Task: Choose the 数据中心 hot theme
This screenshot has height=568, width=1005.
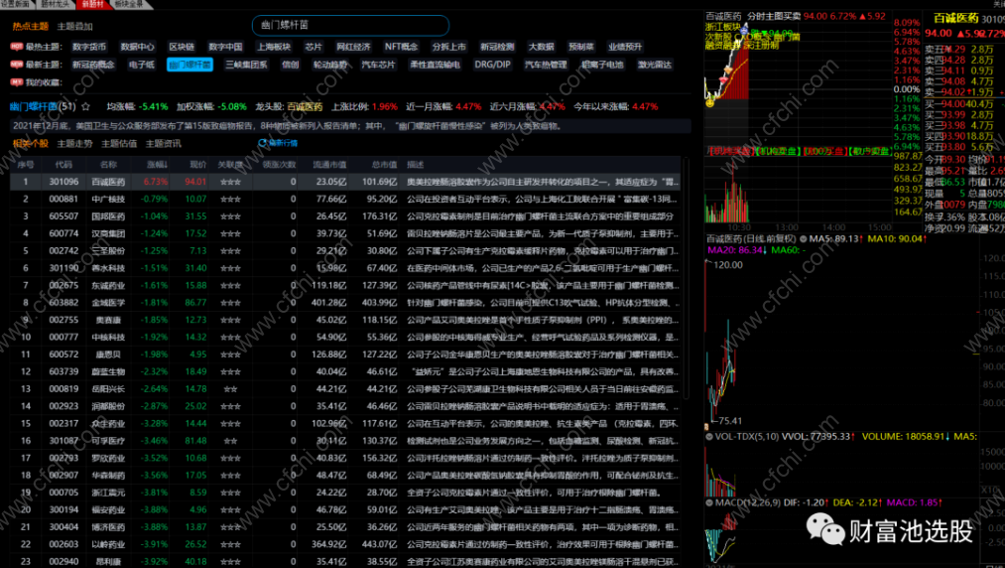Action: [x=137, y=47]
